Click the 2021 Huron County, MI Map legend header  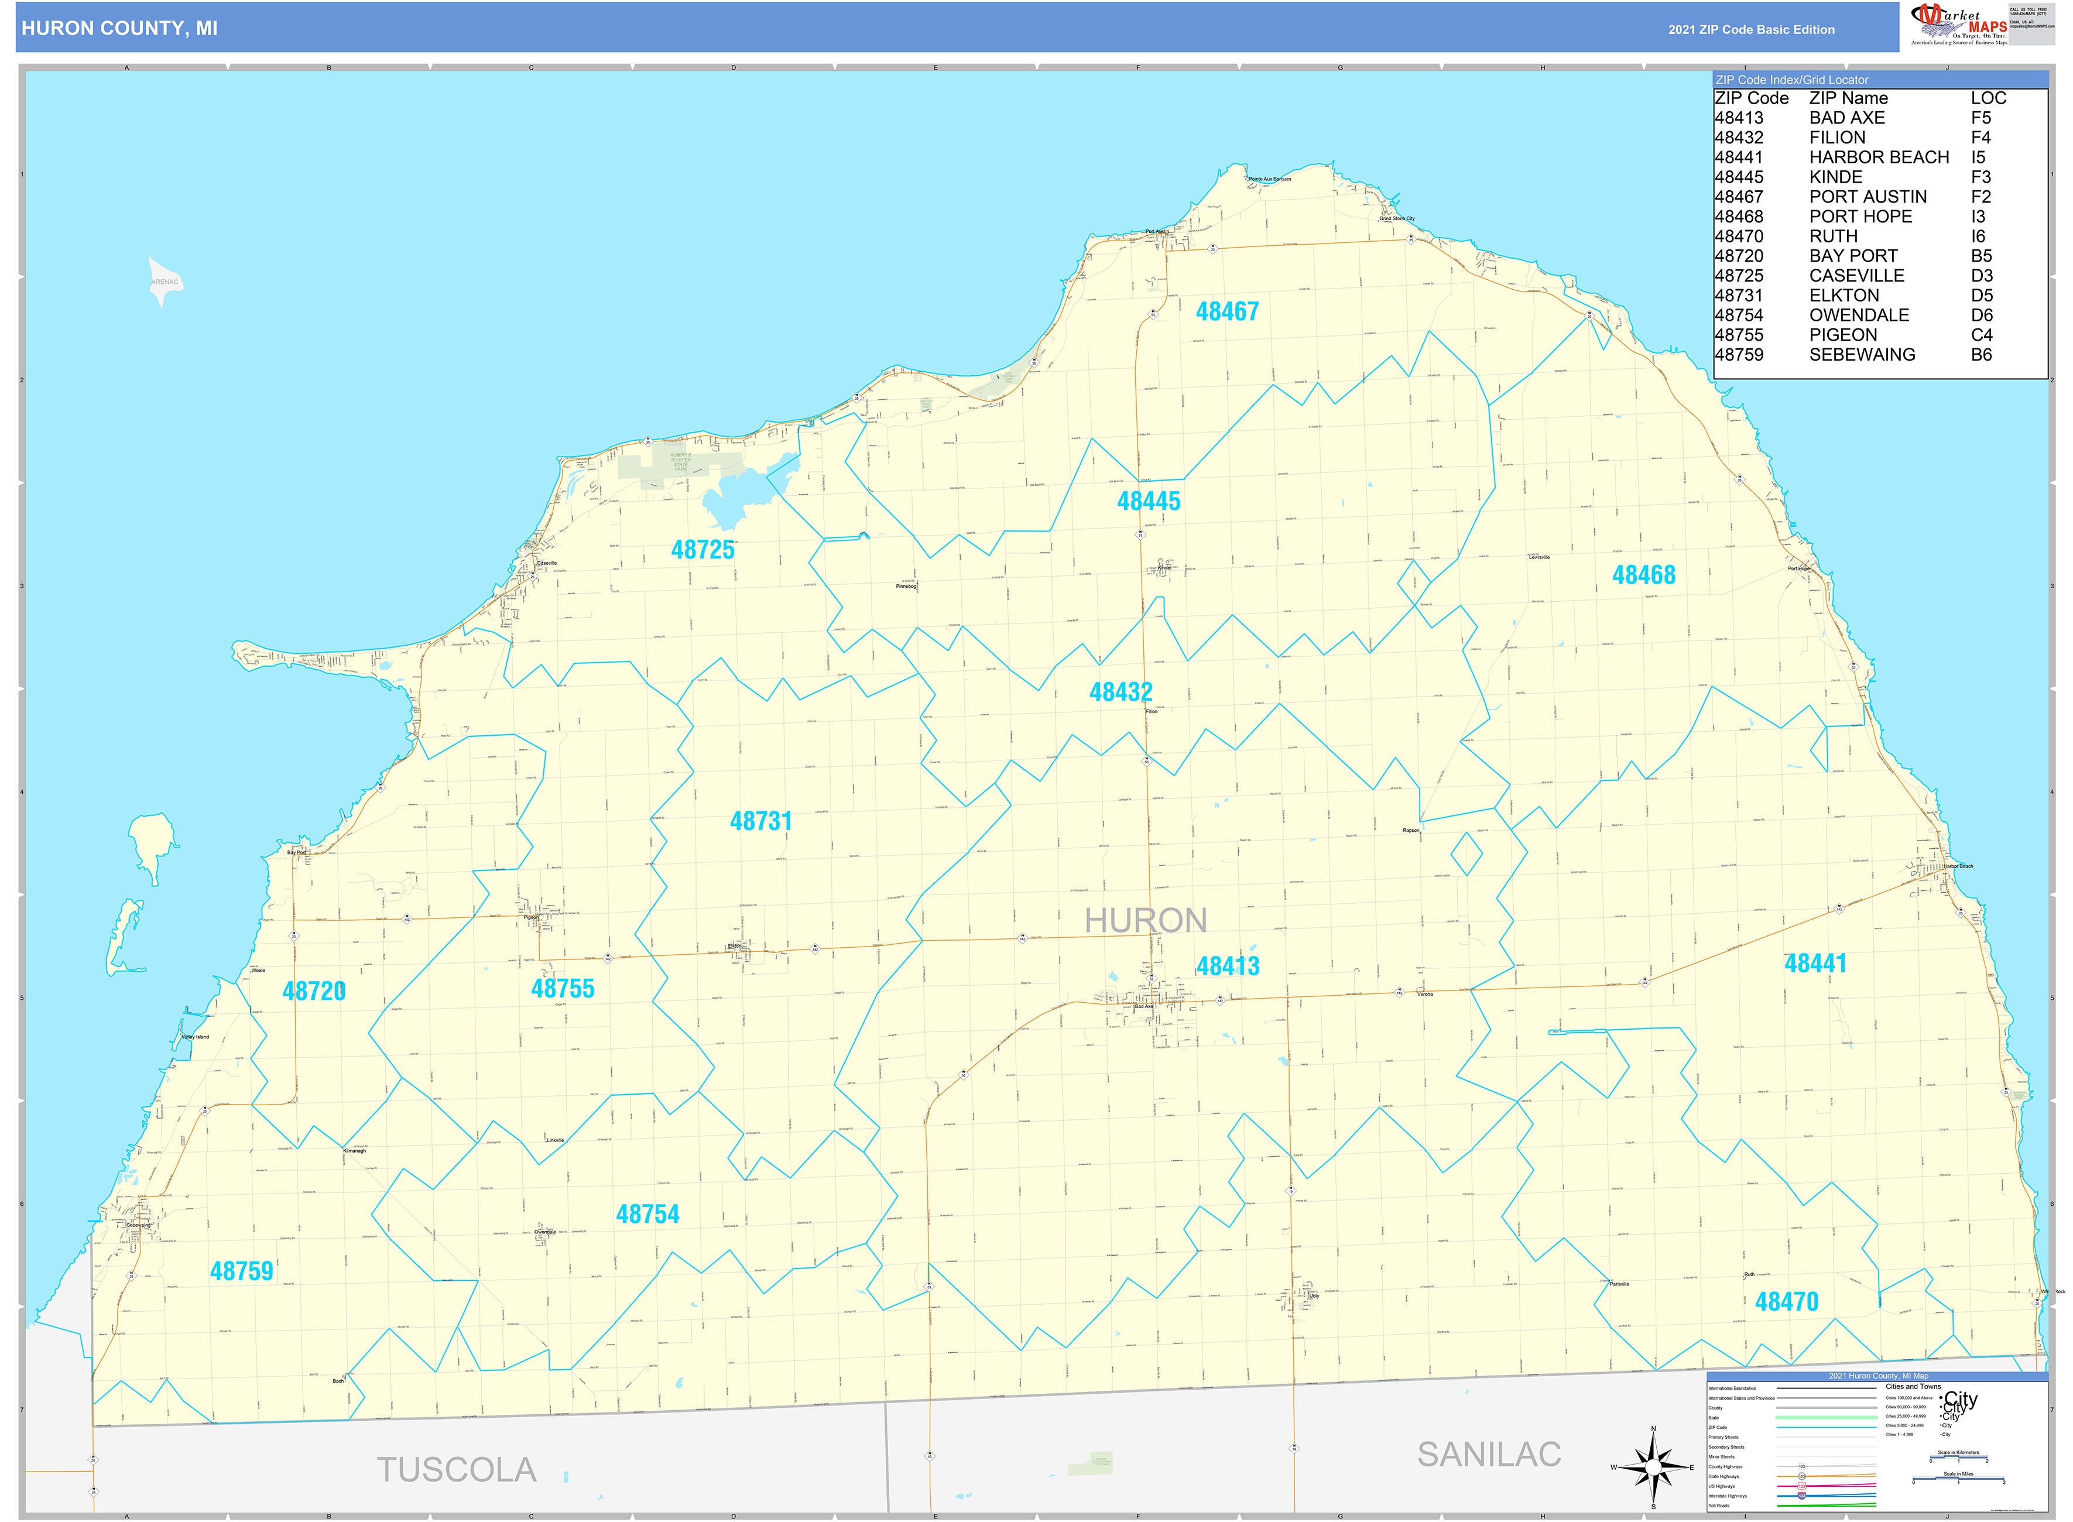pos(1880,1376)
